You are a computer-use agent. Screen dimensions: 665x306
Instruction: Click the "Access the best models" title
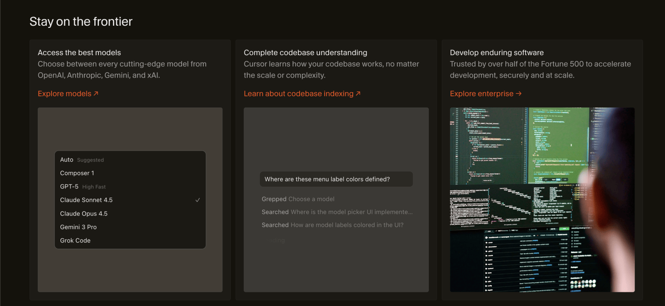79,53
